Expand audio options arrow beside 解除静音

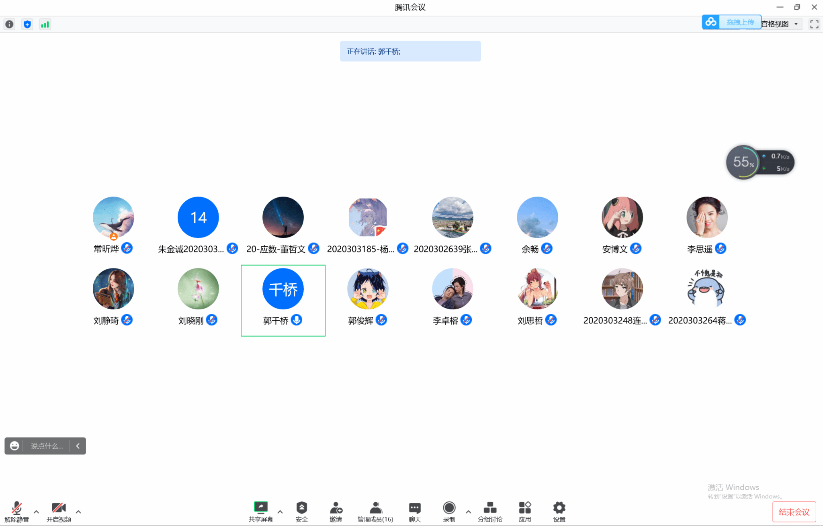[x=37, y=512]
